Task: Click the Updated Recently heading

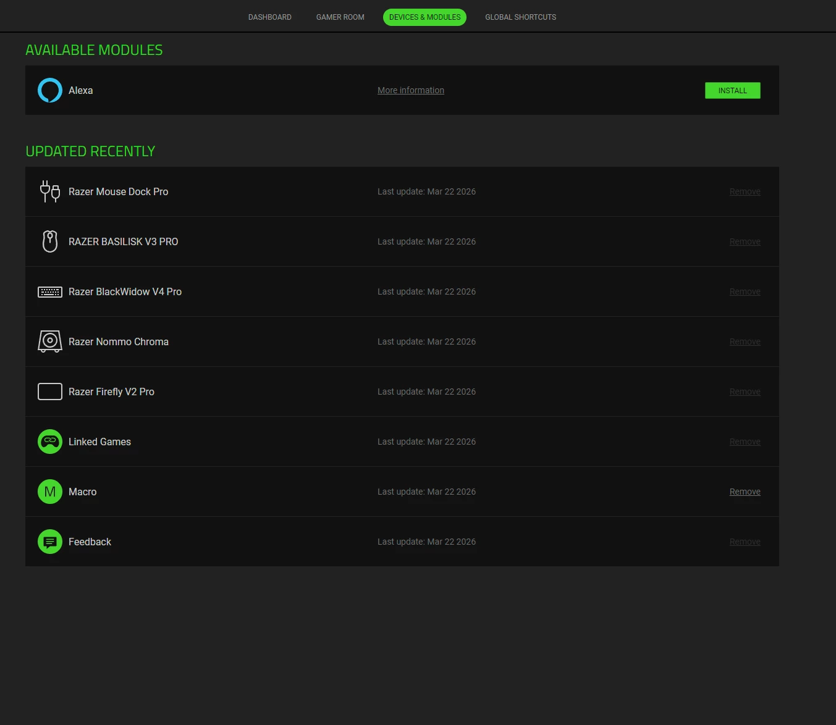Action: pos(90,151)
